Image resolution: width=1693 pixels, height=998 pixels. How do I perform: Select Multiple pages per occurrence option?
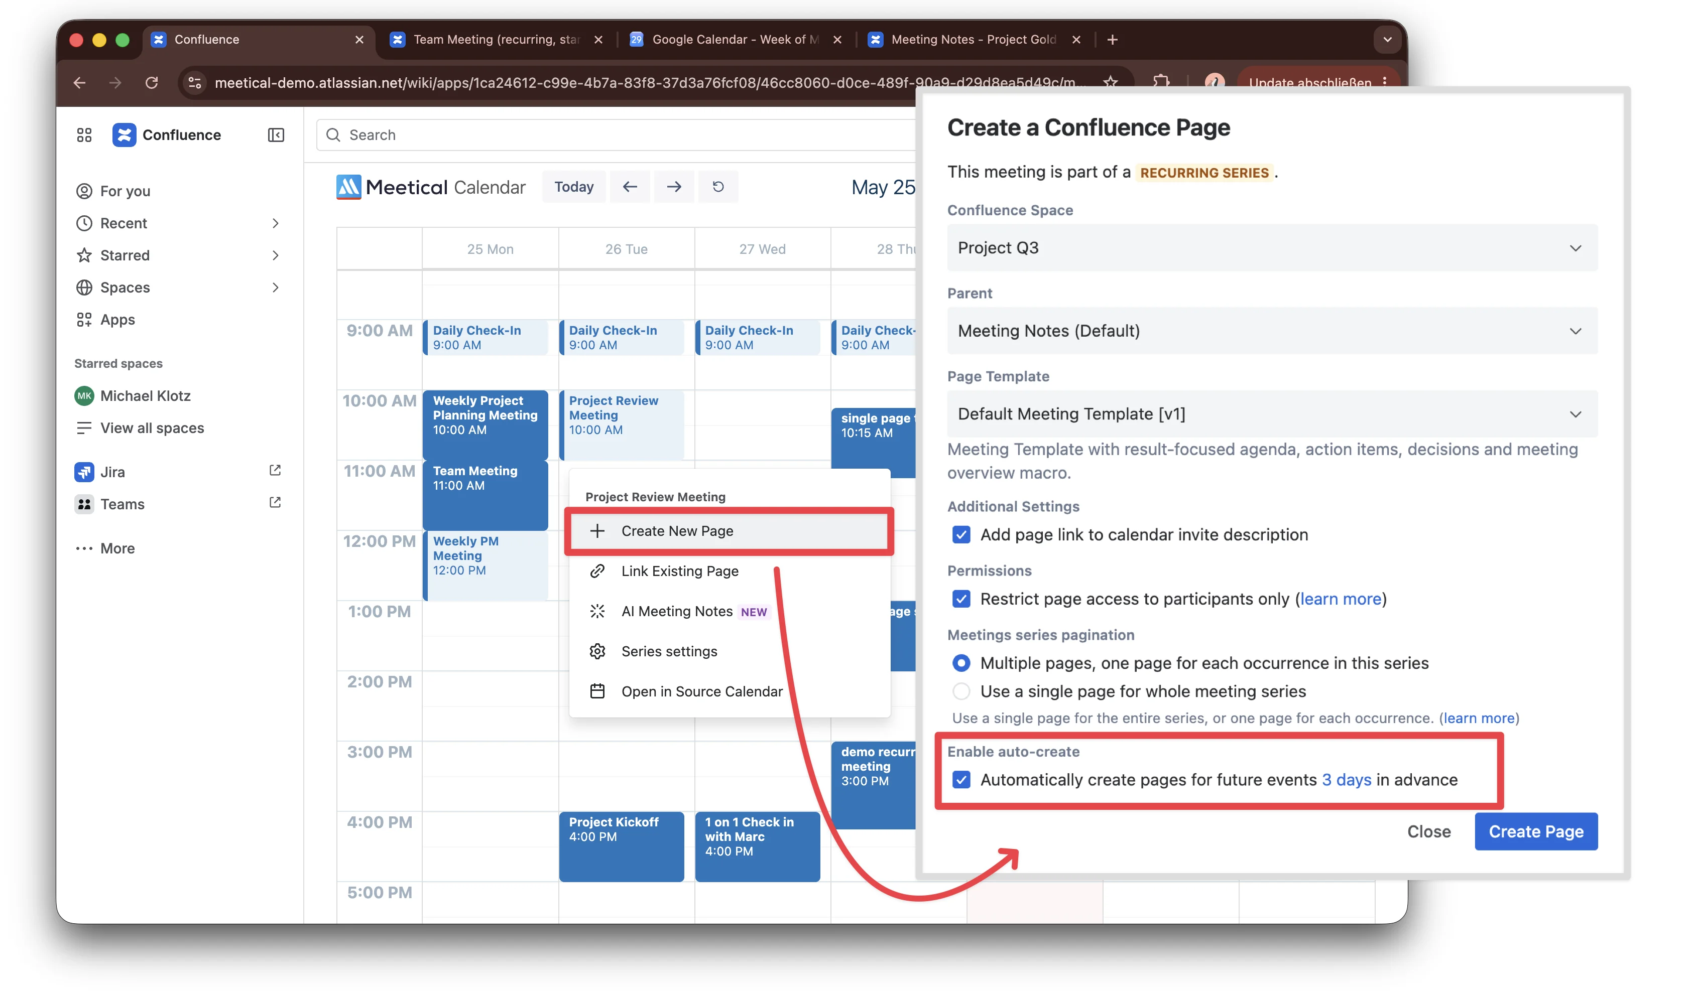coord(961,664)
